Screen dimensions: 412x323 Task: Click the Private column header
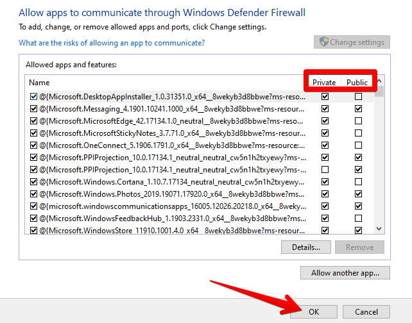point(324,83)
